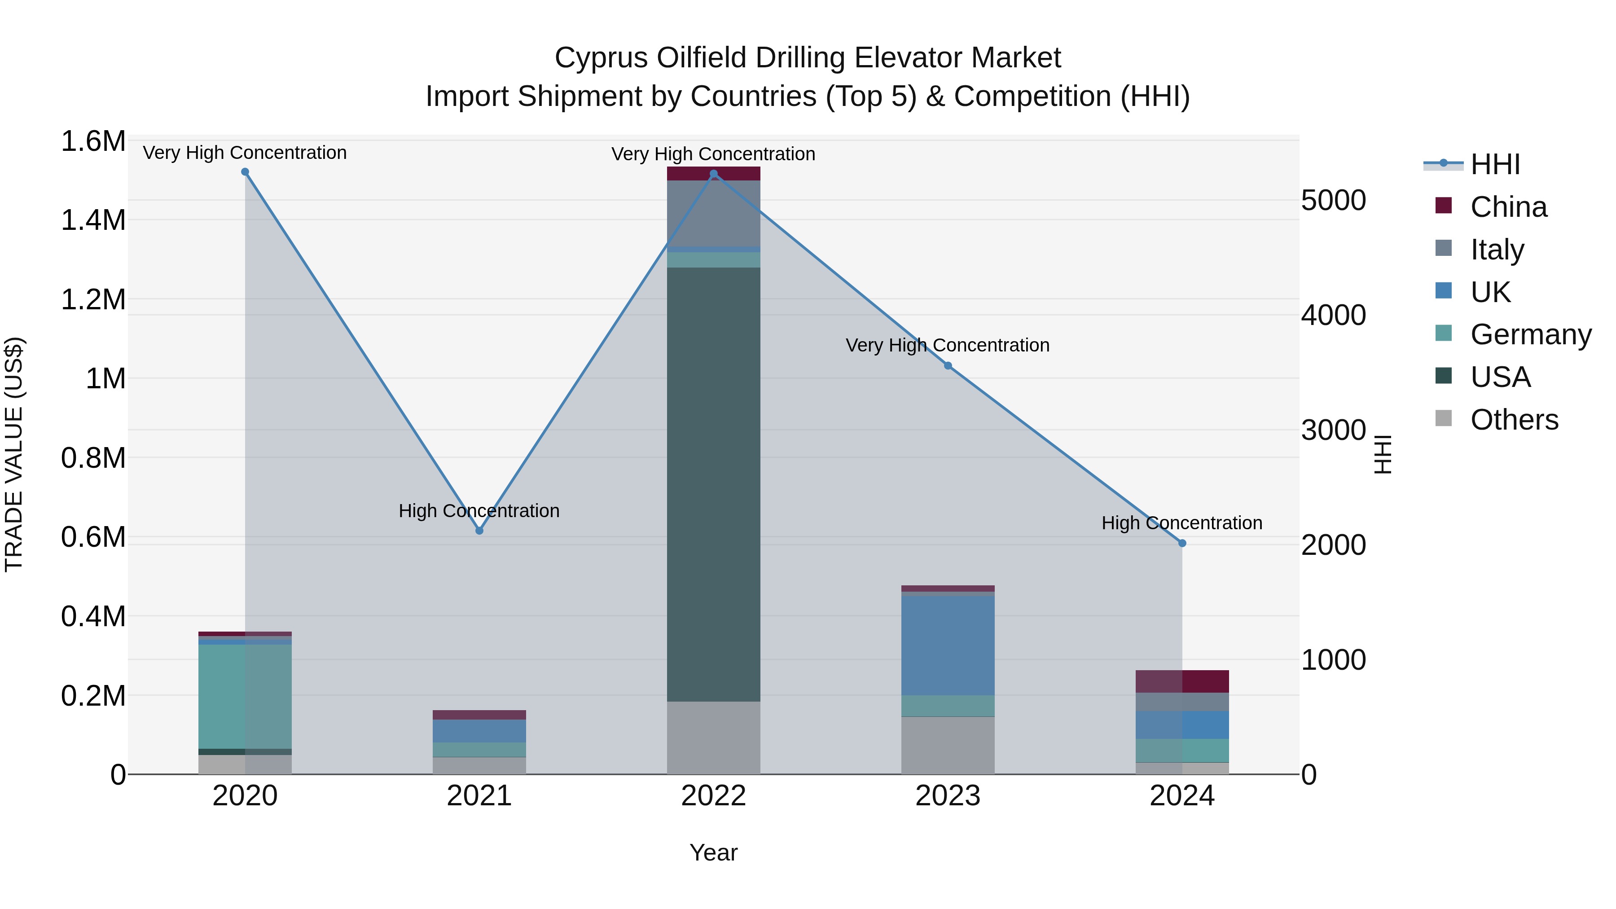The height and width of the screenshot is (909, 1616).
Task: Click the 'Very High Concentration' label above 2022
Action: coord(714,154)
